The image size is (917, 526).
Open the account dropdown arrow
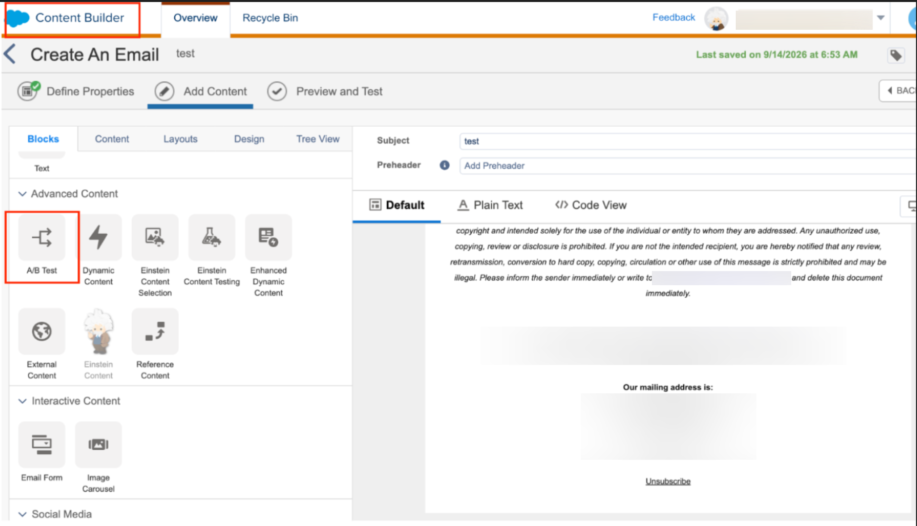[x=881, y=18]
